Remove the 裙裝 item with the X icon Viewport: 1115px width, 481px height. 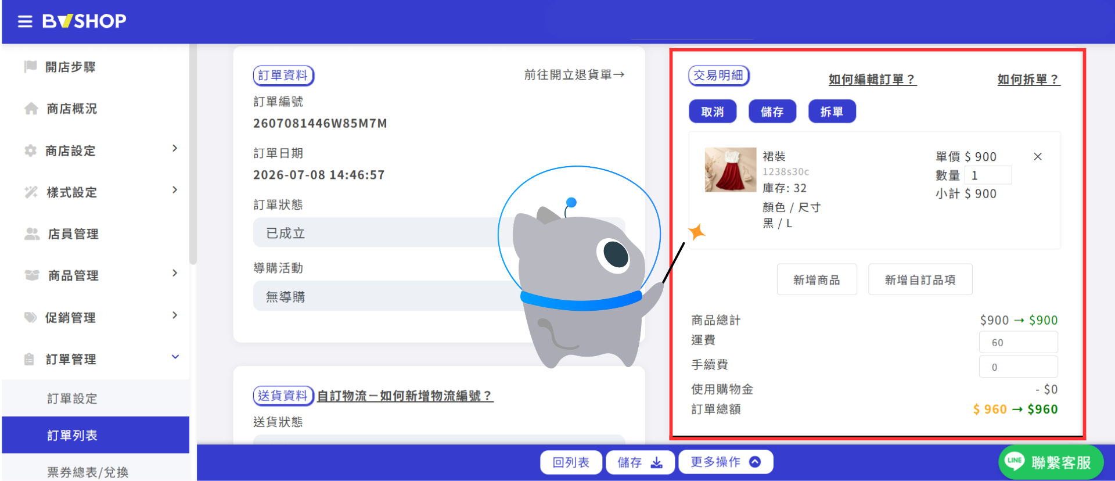point(1038,156)
